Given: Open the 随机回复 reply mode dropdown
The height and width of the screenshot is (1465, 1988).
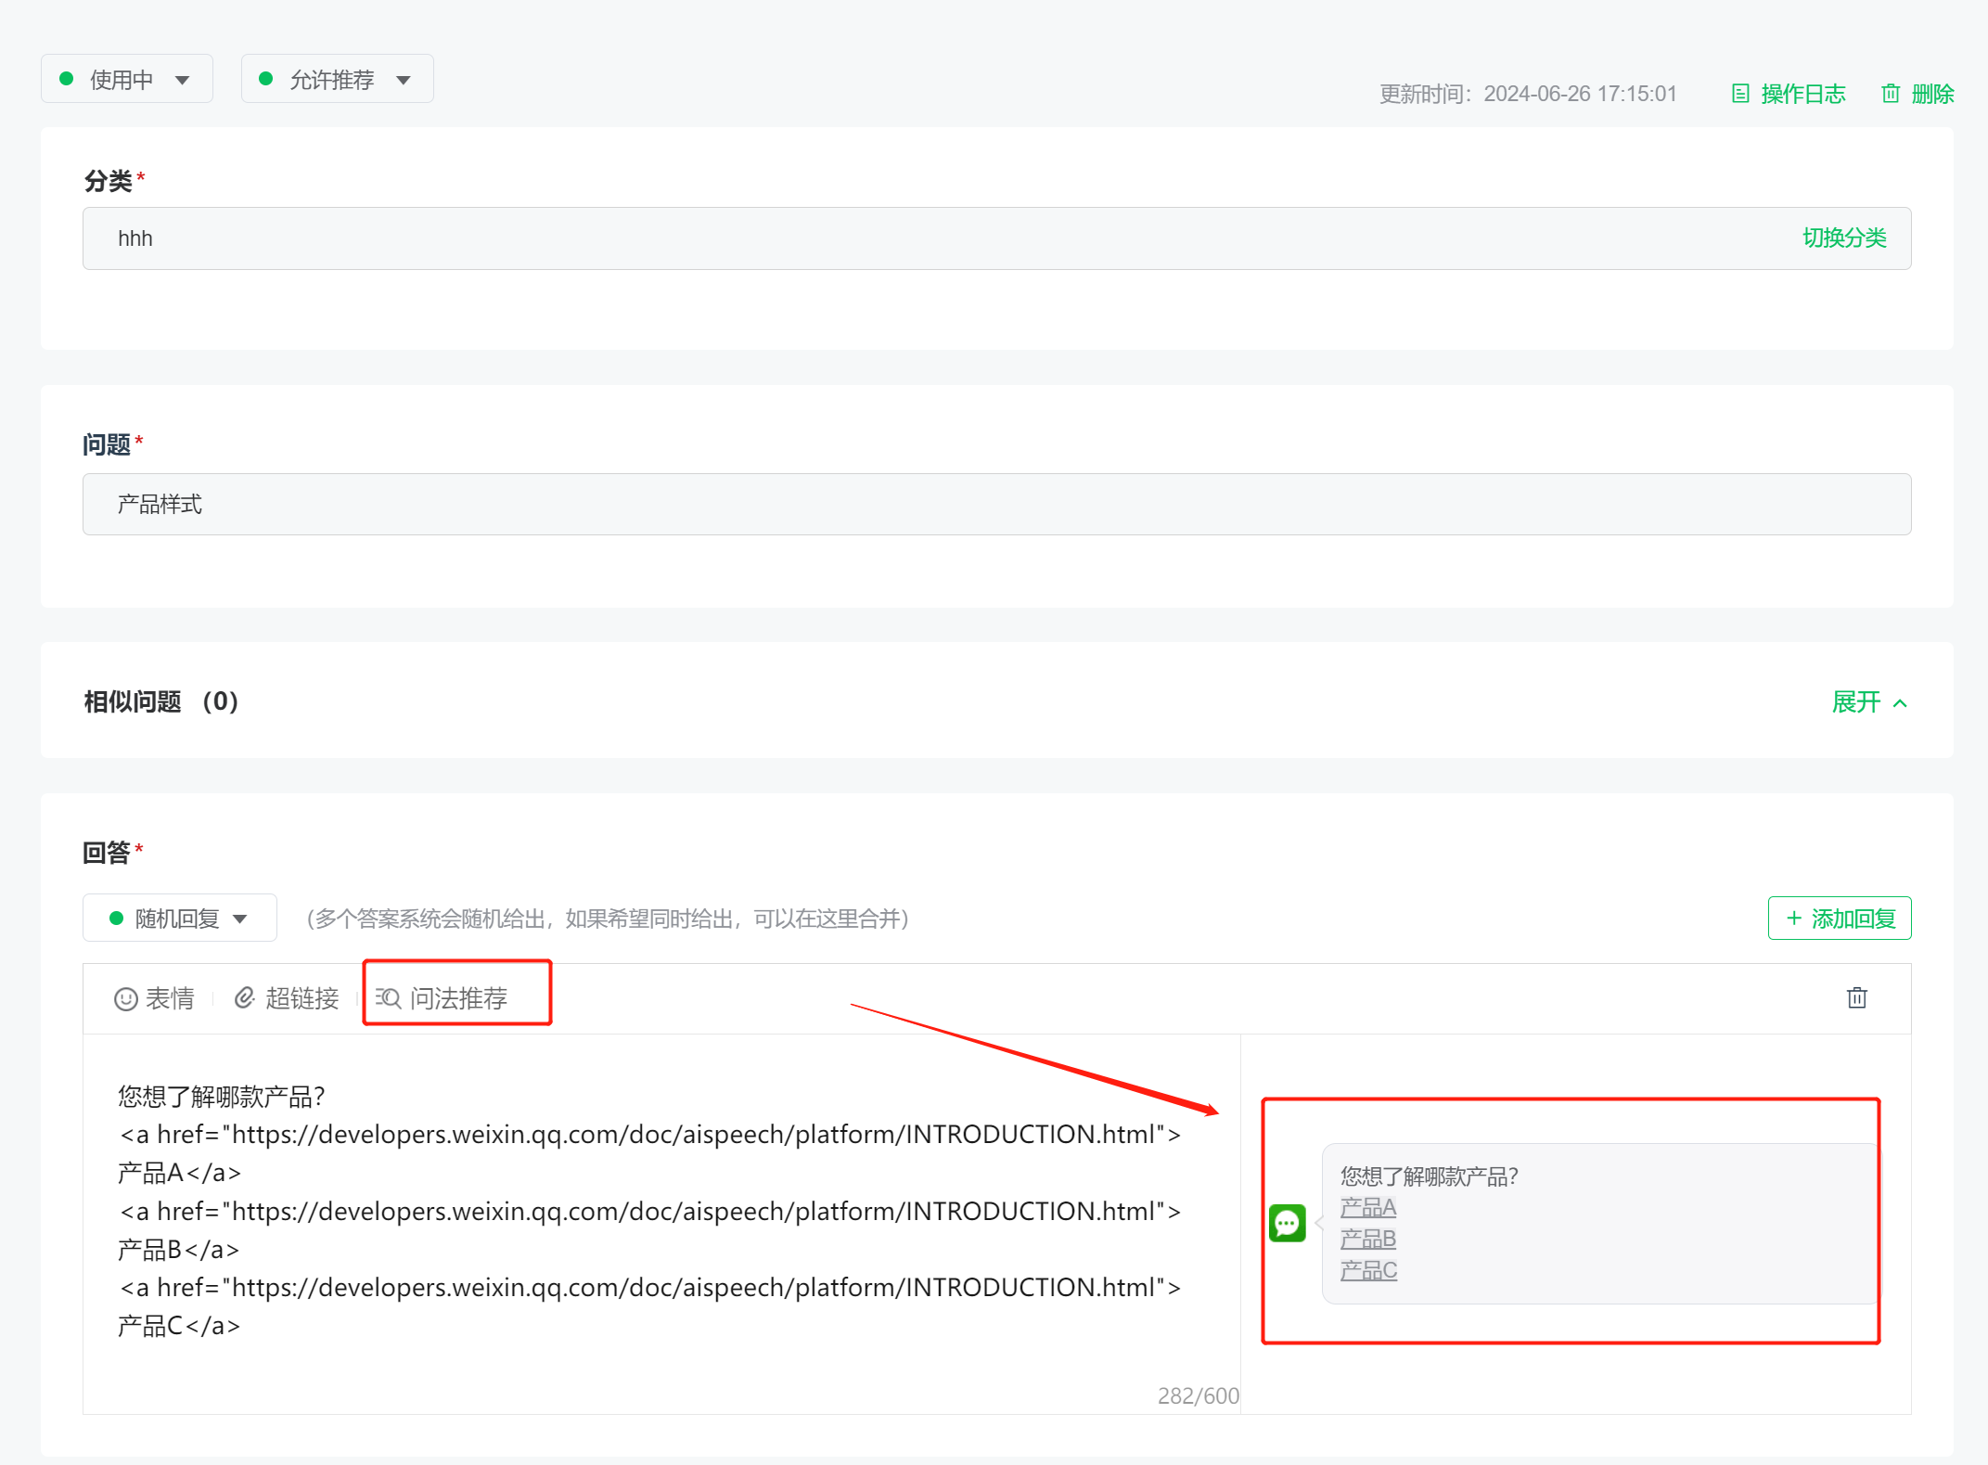Looking at the screenshot, I should 180,919.
